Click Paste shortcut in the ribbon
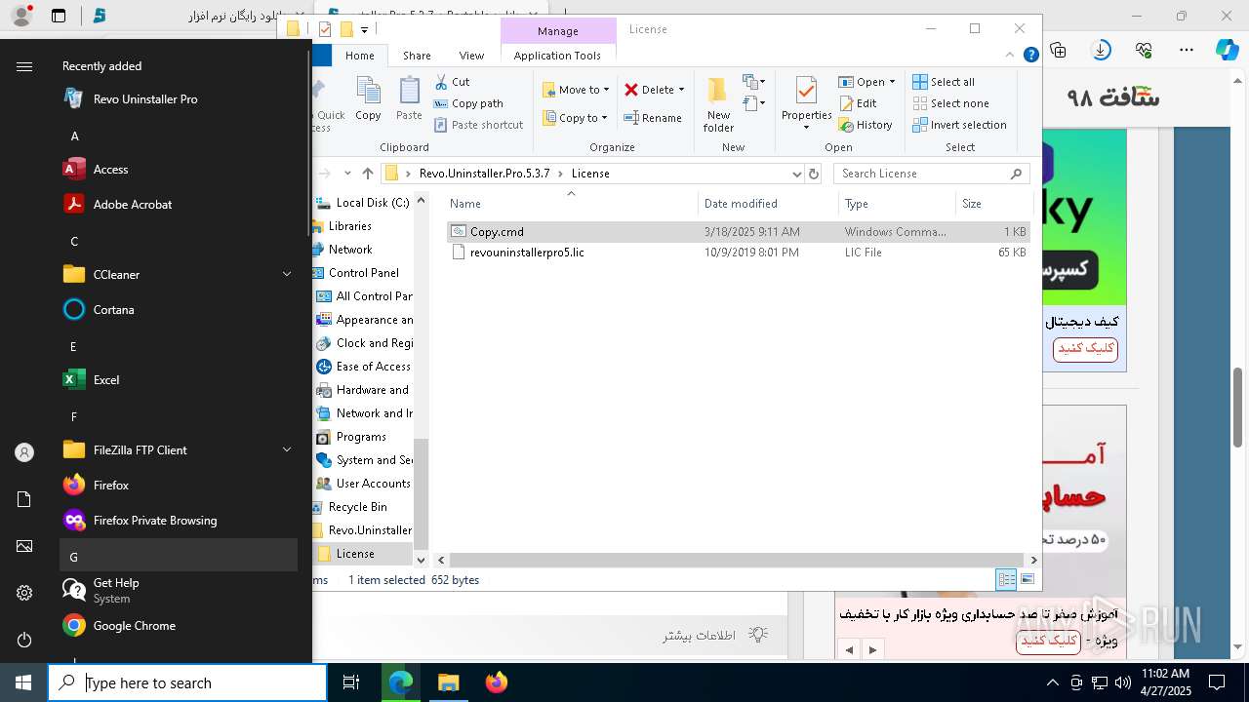1249x702 pixels. [478, 125]
